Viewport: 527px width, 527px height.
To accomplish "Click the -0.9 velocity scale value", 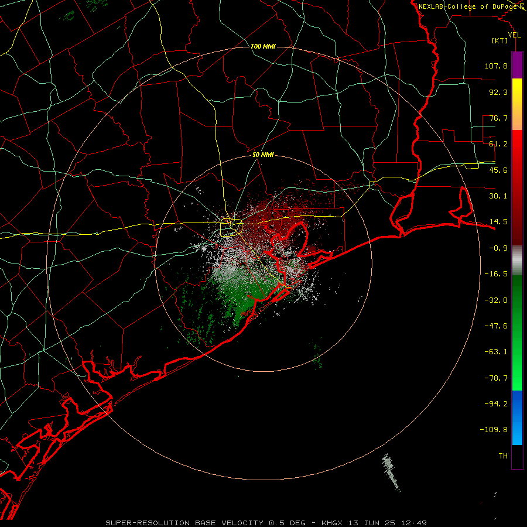I will [x=498, y=248].
